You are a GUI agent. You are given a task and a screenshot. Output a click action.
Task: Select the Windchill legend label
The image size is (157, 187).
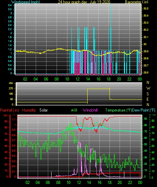point(90,110)
